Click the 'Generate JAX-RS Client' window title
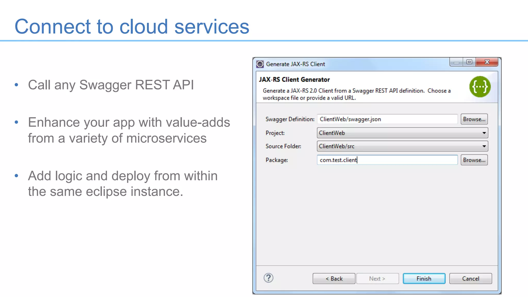 (x=295, y=64)
